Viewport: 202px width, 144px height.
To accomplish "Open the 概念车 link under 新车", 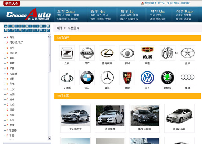I will tap(100, 19).
